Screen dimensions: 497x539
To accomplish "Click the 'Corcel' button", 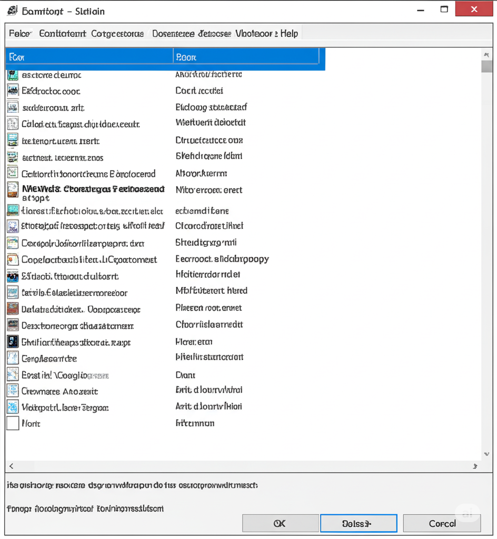I will pos(442,523).
